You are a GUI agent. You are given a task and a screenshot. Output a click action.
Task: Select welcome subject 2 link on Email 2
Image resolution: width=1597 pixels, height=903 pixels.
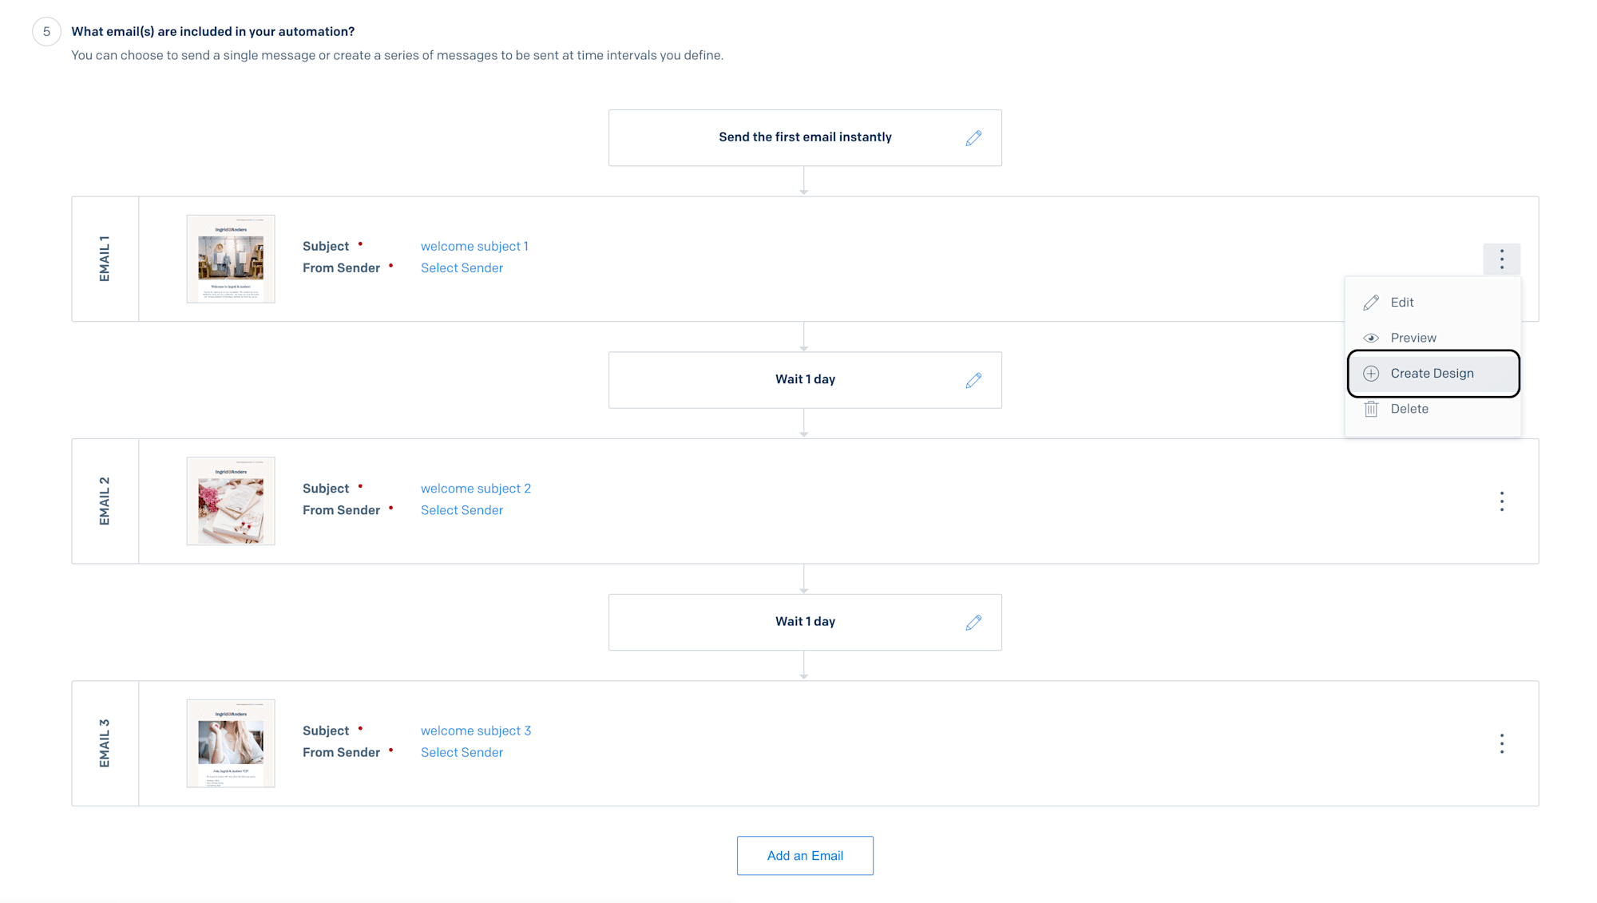coord(475,487)
